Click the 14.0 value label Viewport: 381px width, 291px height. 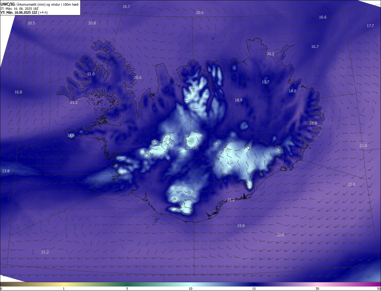[x=292, y=91]
